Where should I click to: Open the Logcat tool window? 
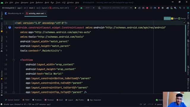(69, 100)
